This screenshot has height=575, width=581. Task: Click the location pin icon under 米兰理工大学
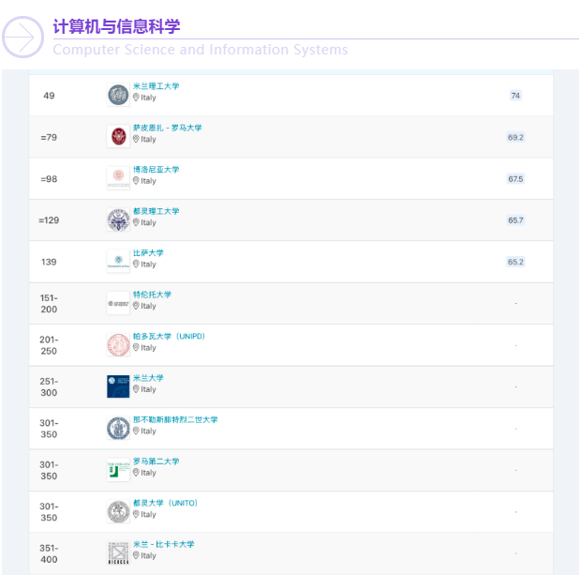pyautogui.click(x=136, y=98)
